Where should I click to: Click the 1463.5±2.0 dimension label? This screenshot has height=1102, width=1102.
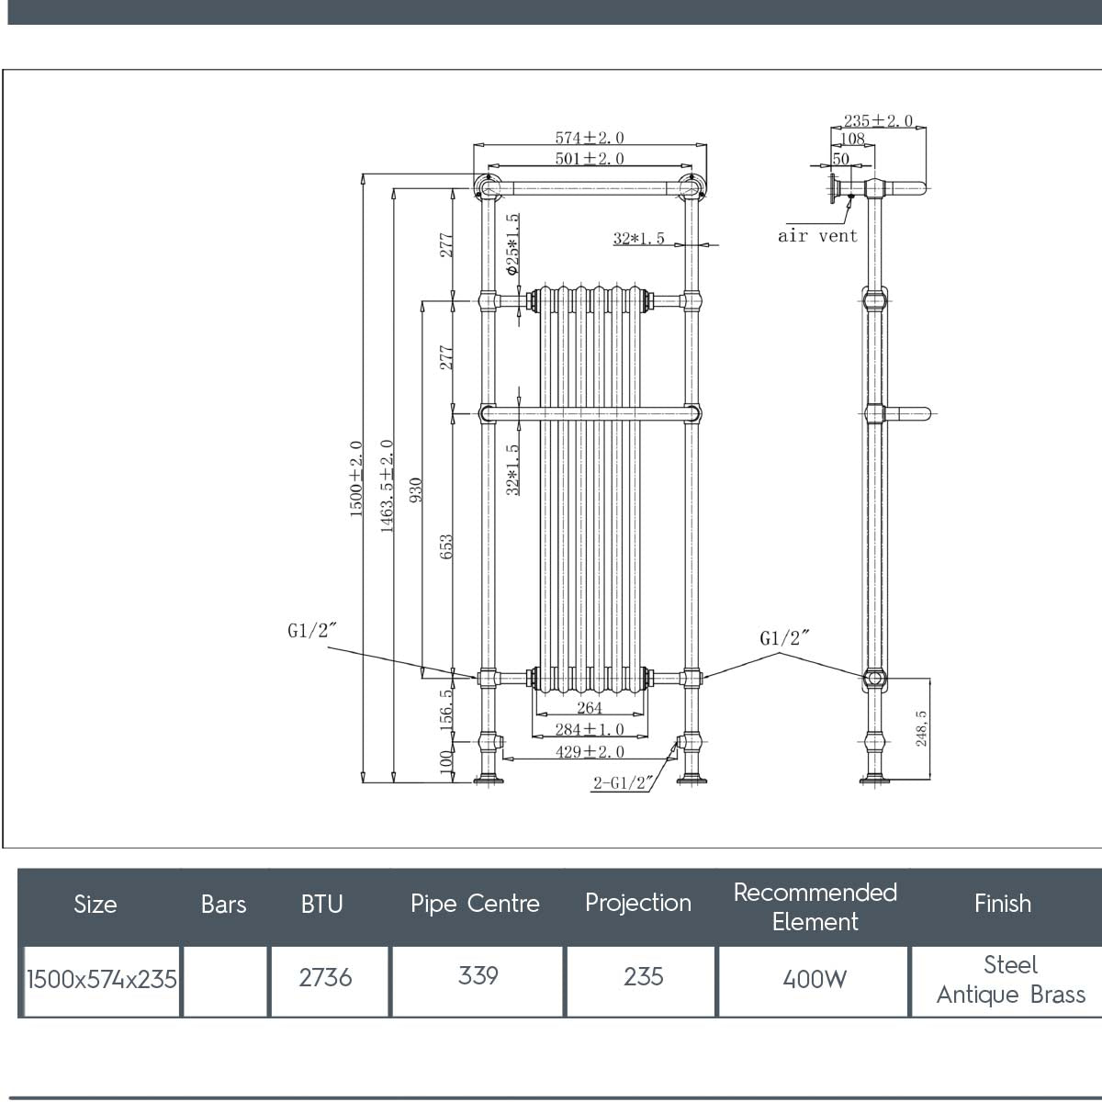(x=387, y=486)
